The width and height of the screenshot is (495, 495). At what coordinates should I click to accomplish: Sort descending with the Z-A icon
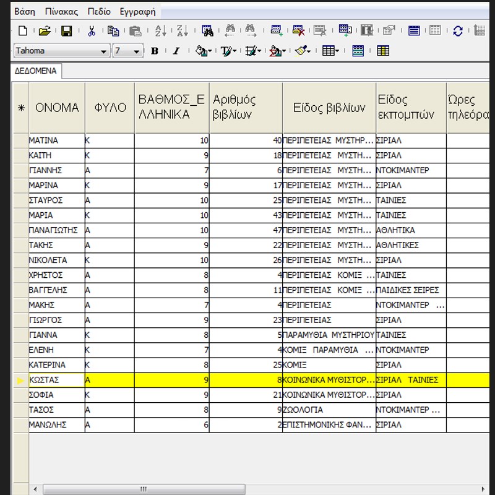click(183, 31)
